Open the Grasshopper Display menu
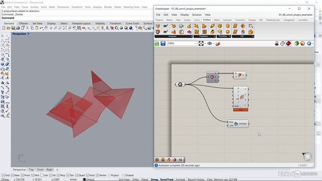This screenshot has width=322, height=181. [185, 15]
